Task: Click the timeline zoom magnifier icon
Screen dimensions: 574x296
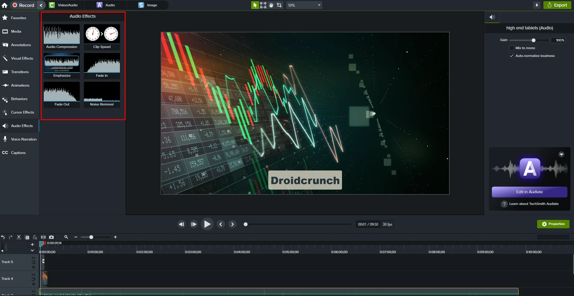Action: click(x=66, y=237)
